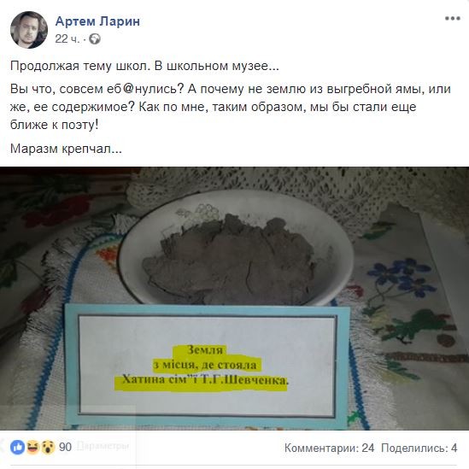Click the faint Параметры label
Screen dimensions: 469x469
click(x=103, y=446)
